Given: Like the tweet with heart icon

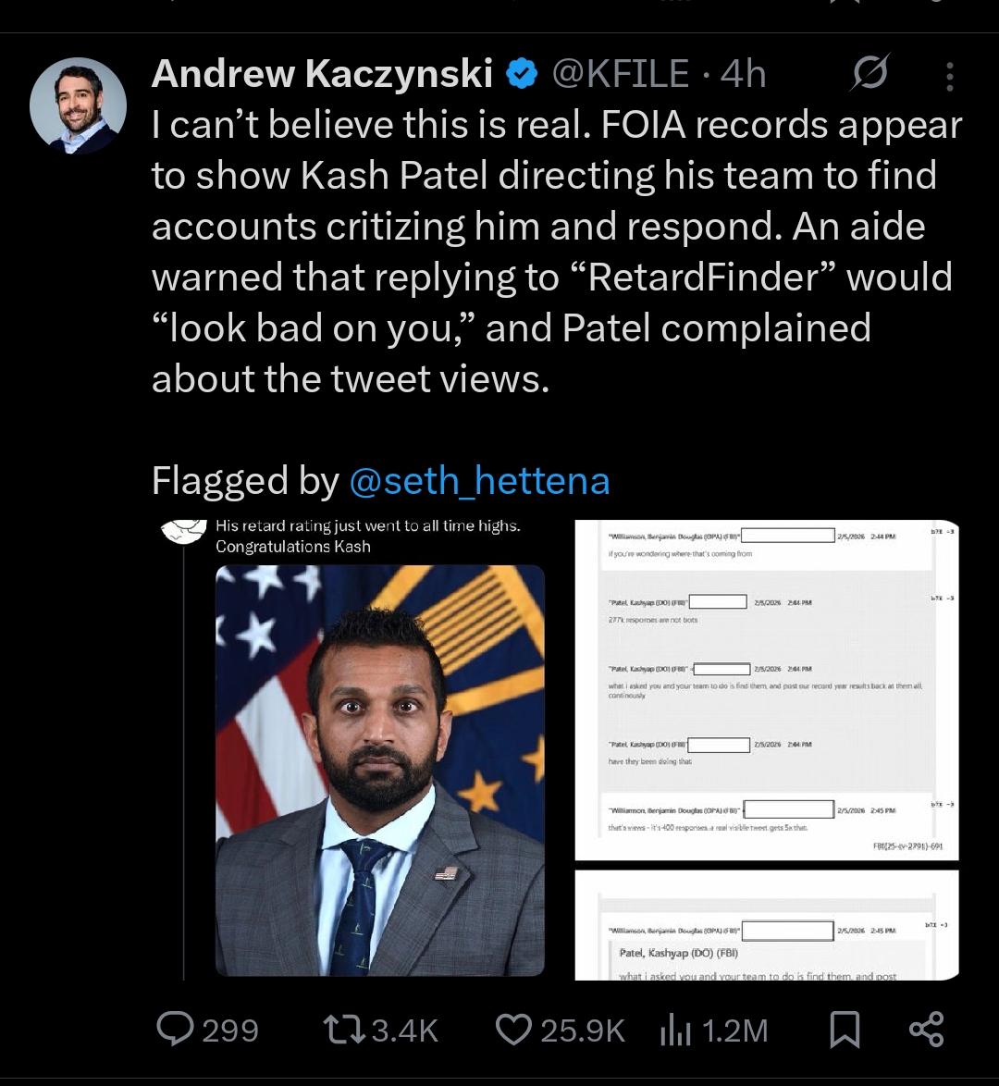Looking at the screenshot, I should click(x=513, y=1030).
